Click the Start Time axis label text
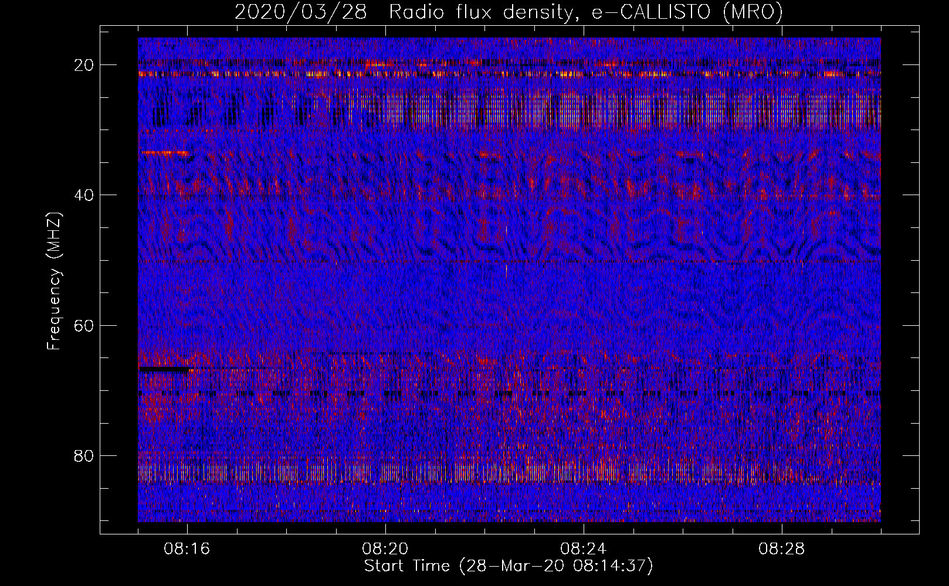This screenshot has width=949, height=586. [x=509, y=566]
